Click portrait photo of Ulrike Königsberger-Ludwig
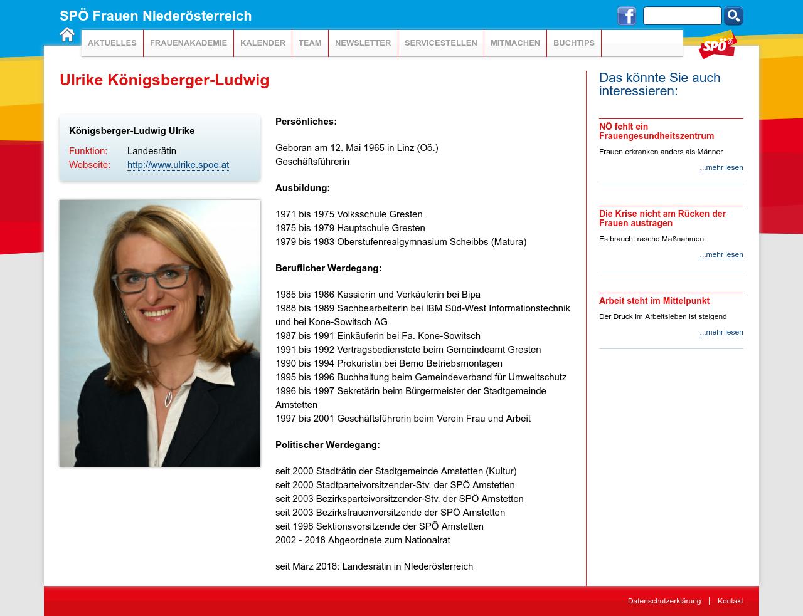 160,333
